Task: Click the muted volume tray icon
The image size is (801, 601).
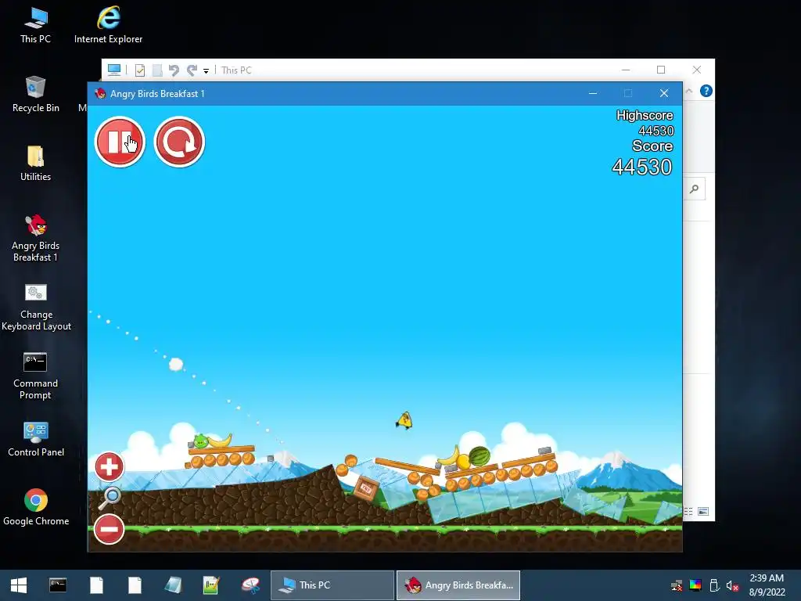Action: (x=732, y=585)
